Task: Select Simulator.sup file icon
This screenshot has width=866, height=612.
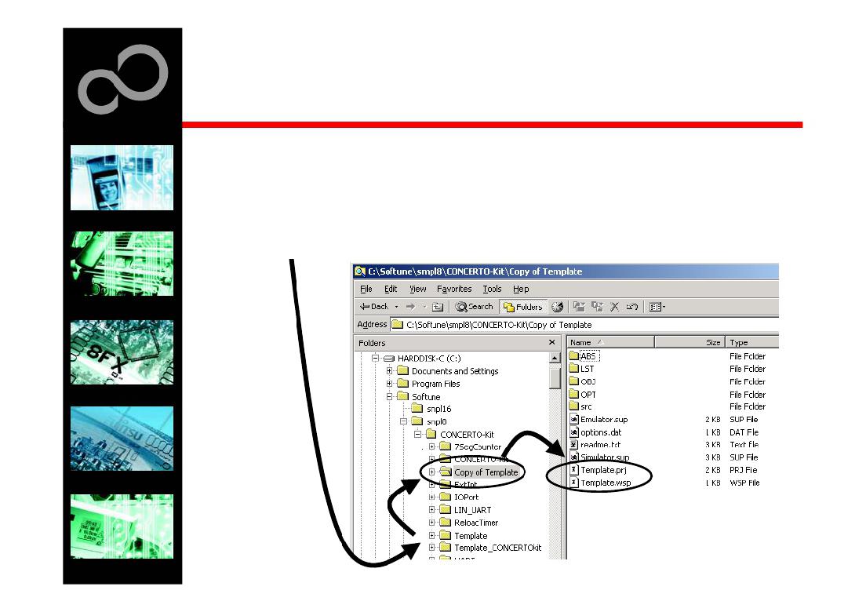Action: point(574,457)
